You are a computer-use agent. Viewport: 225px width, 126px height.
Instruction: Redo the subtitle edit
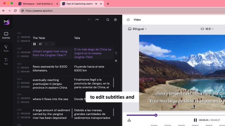pos(97,20)
